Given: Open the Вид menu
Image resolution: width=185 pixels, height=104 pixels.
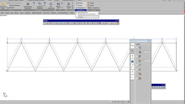Looking at the screenshot, I should coord(12,13).
